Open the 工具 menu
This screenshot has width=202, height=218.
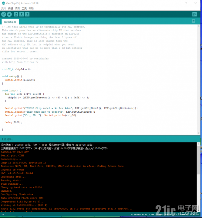pyautogui.click(x=24, y=8)
